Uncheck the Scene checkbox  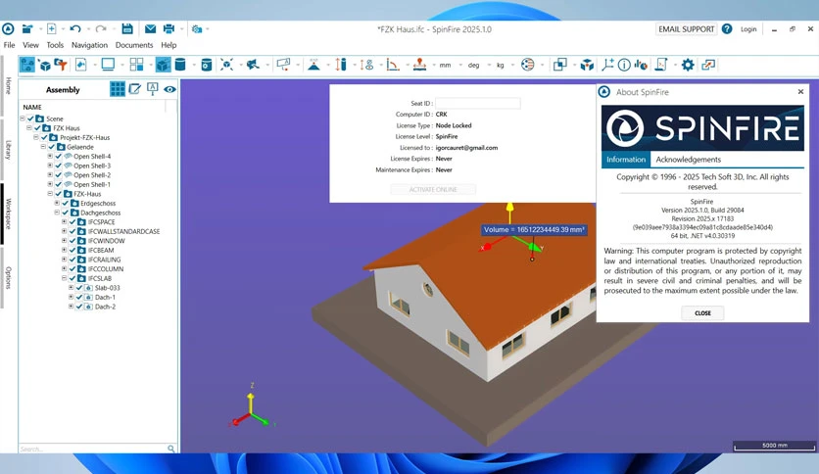tap(30, 118)
